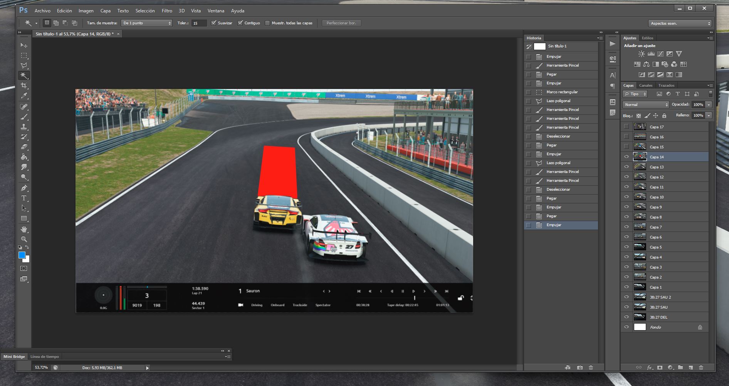Click Perfeccionar bor. button
Image resolution: width=729 pixels, height=386 pixels.
point(341,23)
